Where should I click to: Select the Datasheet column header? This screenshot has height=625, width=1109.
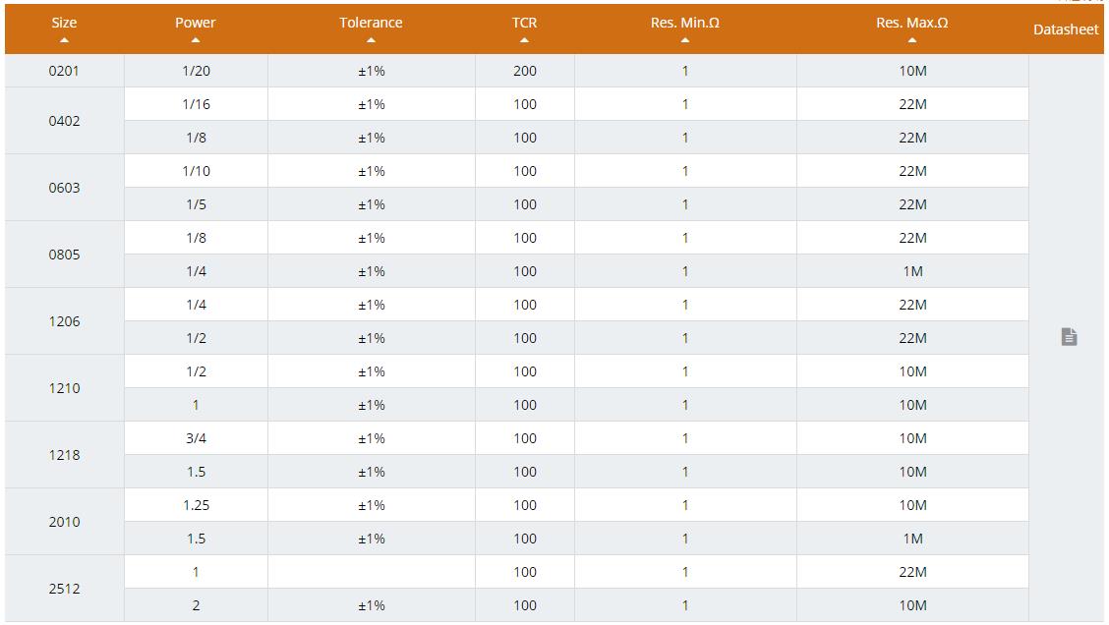pyautogui.click(x=1066, y=29)
